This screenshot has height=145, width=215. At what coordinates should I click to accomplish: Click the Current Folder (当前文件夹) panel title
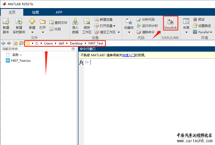pos(10,49)
